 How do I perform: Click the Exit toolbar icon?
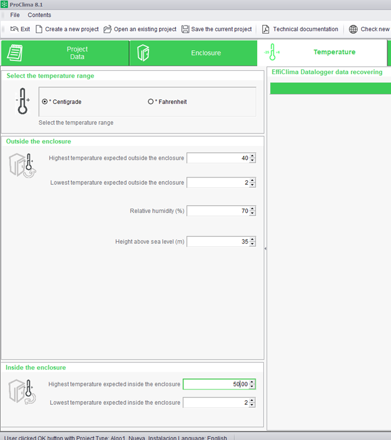tap(15, 29)
